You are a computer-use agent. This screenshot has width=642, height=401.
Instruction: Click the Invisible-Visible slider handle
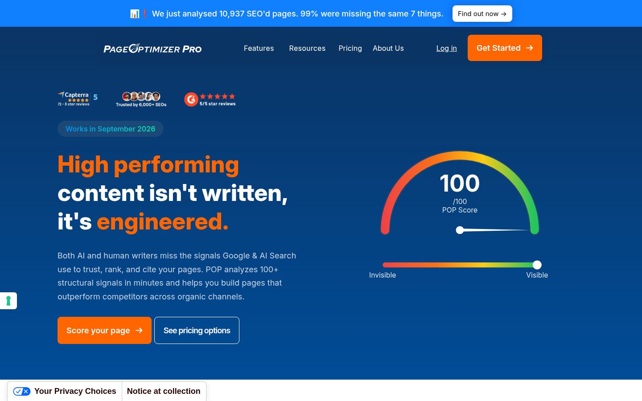(x=537, y=265)
